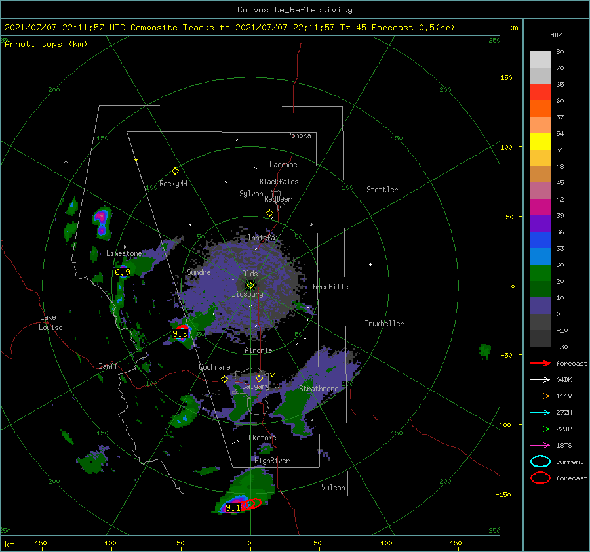590x552 pixels.
Task: Click the green 22JP track arrow
Action: pos(540,429)
